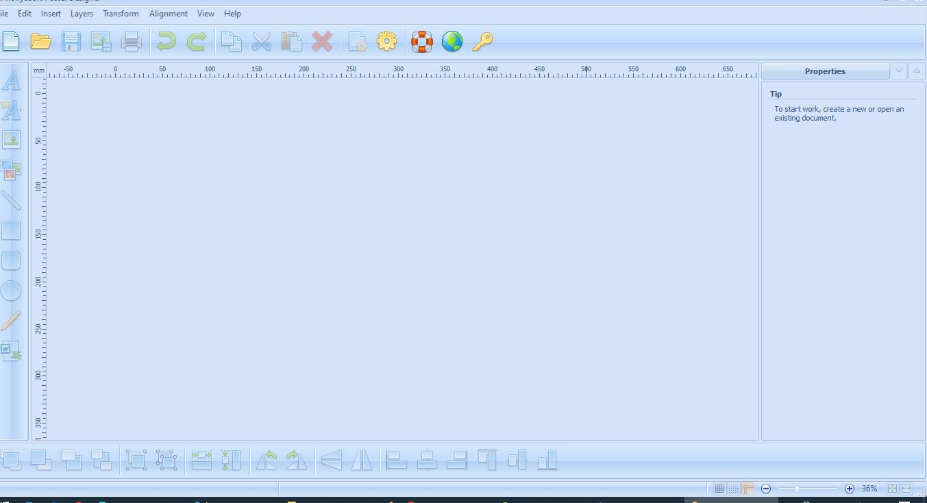
Task: Choose the Insert Image tool
Action: pos(11,140)
